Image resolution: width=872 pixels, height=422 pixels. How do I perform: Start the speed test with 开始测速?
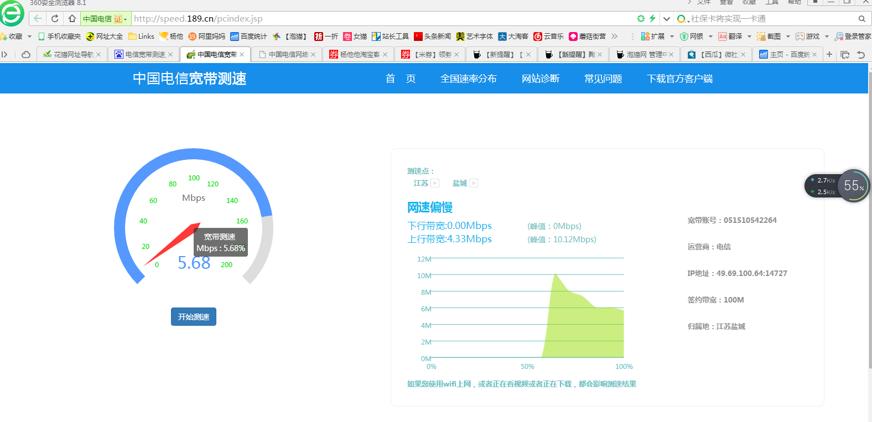(x=194, y=317)
